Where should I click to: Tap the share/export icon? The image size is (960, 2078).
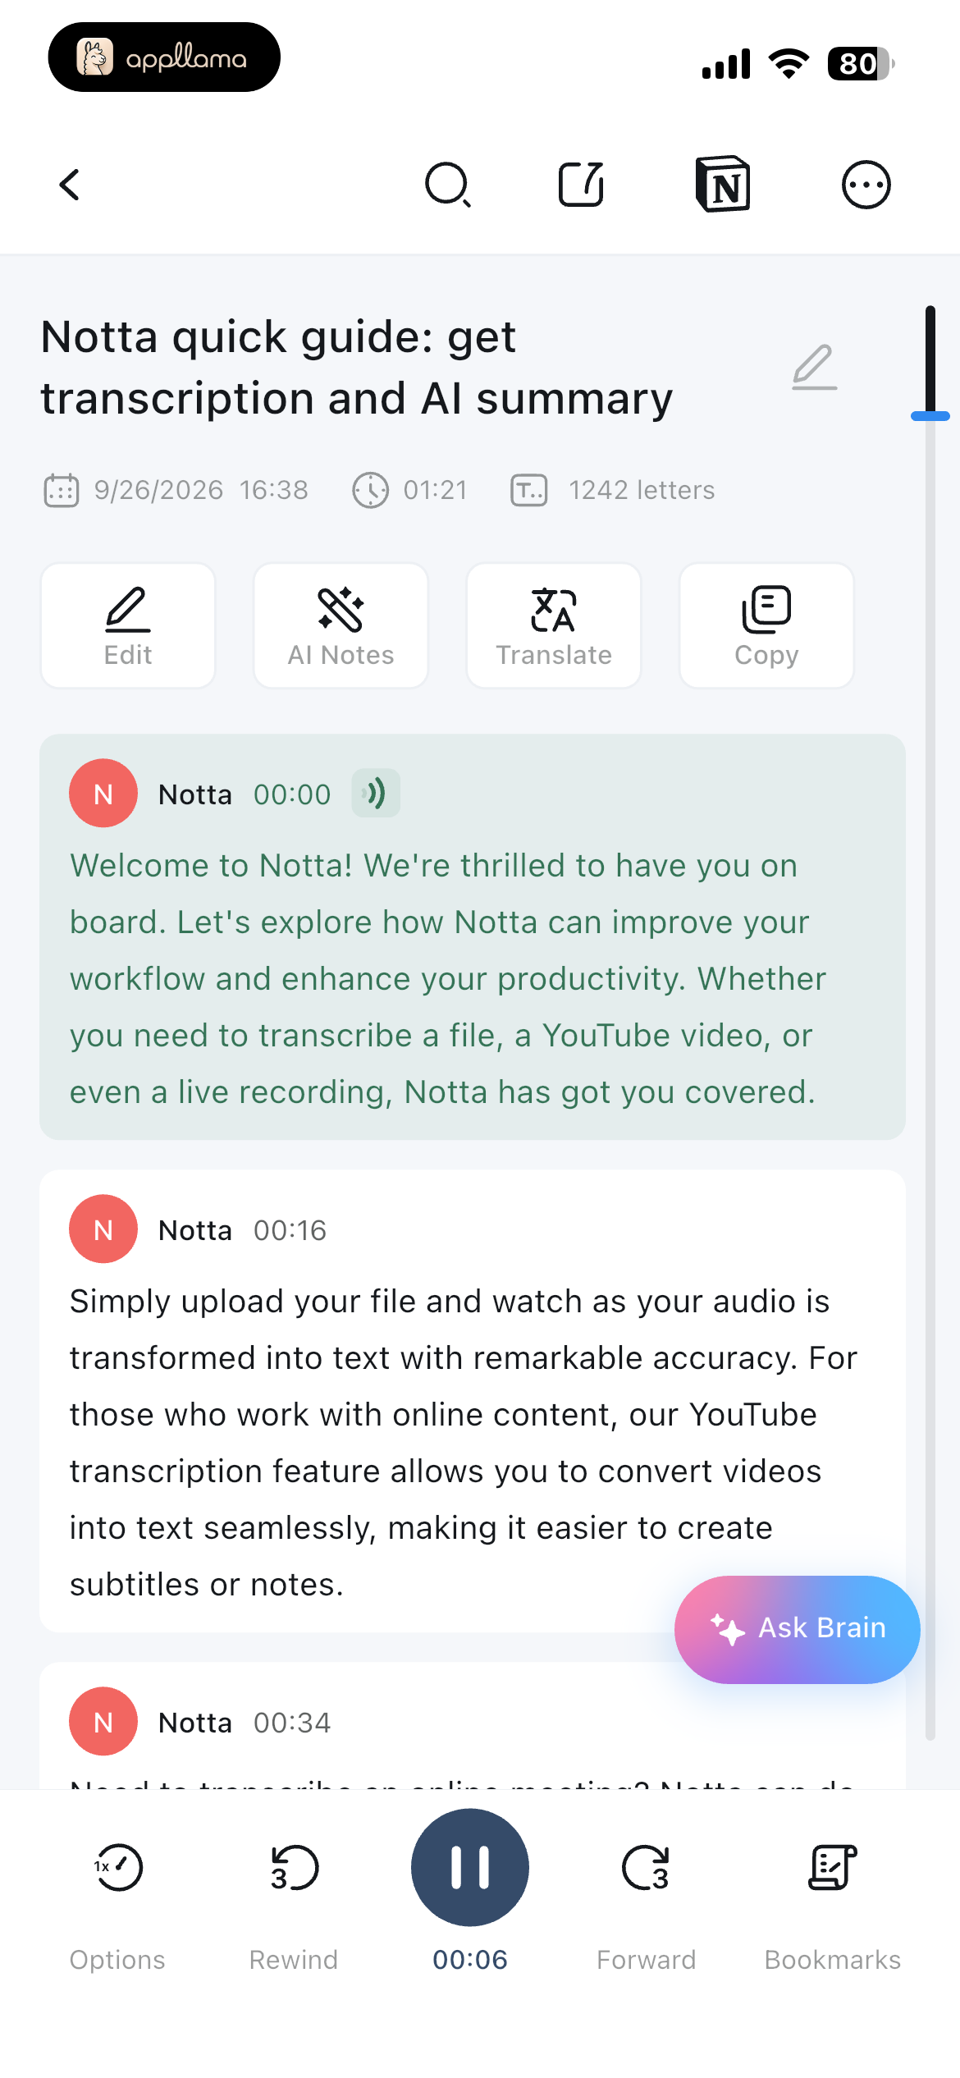(x=582, y=184)
